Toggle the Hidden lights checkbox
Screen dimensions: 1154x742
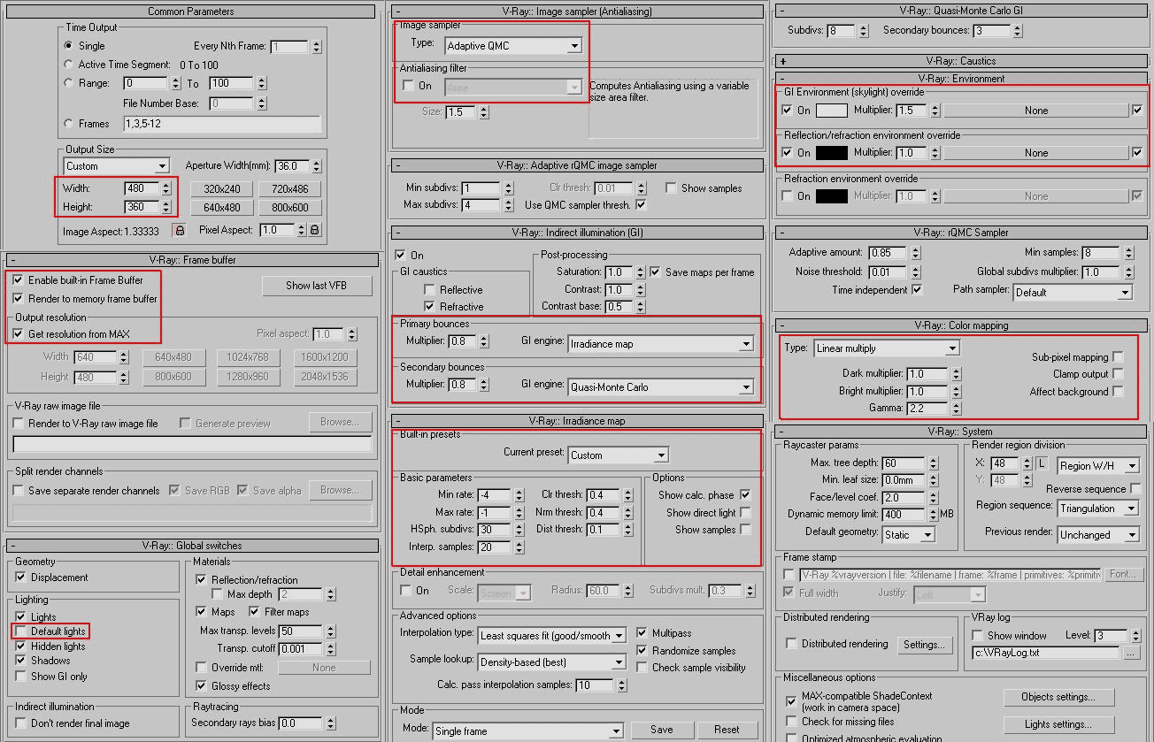pos(20,646)
